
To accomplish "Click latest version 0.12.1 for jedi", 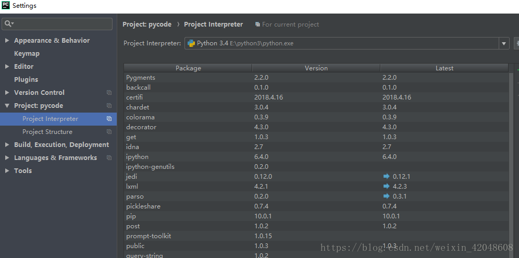I will click(402, 177).
